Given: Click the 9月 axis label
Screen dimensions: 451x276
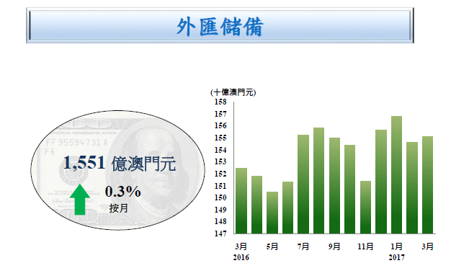Looking at the screenshot, I should [x=334, y=246].
